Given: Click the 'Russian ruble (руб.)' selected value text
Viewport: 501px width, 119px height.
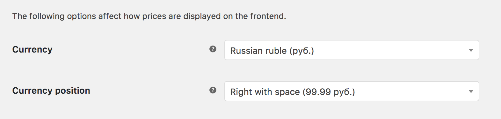Looking at the screenshot, I should tap(272, 51).
